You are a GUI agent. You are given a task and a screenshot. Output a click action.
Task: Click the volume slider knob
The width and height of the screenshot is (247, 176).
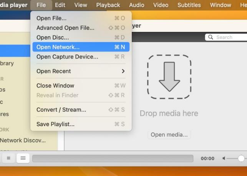point(241,158)
